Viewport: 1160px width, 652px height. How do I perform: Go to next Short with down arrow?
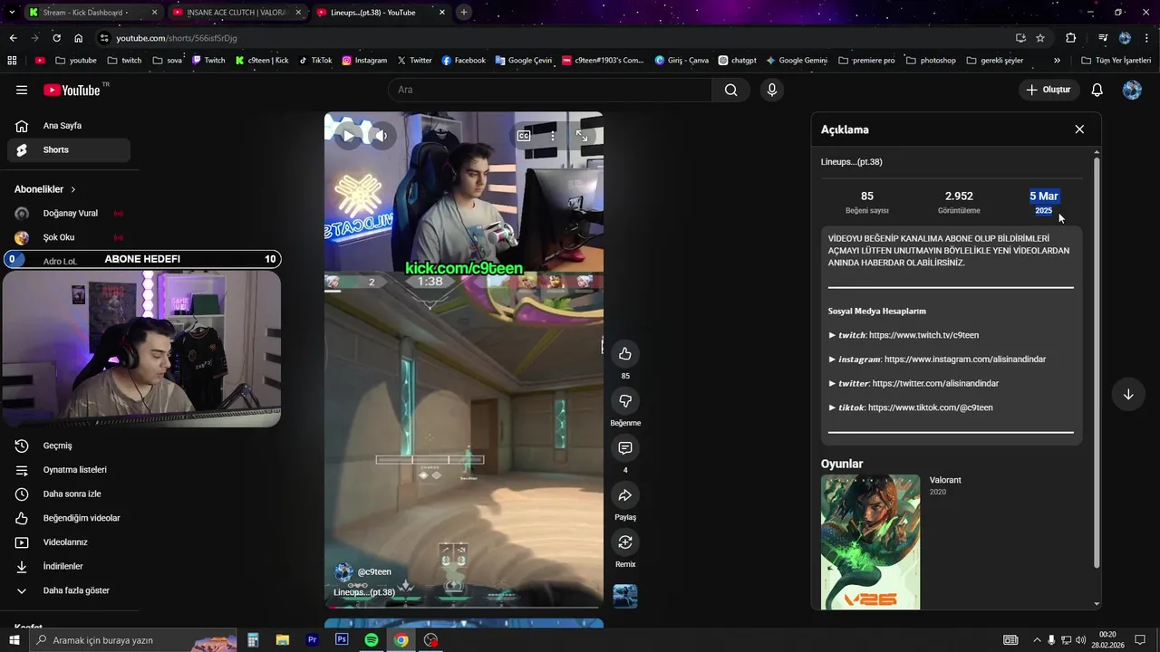tap(1128, 394)
